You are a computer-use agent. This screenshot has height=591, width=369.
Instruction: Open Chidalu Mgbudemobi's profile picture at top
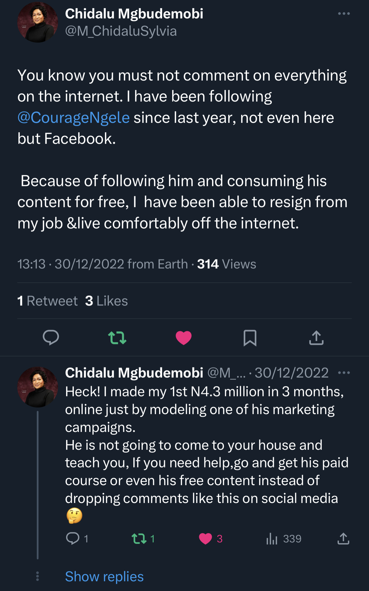click(38, 22)
